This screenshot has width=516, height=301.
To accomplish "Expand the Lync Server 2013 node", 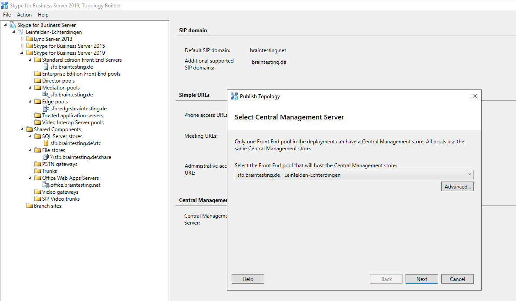I will coord(23,39).
